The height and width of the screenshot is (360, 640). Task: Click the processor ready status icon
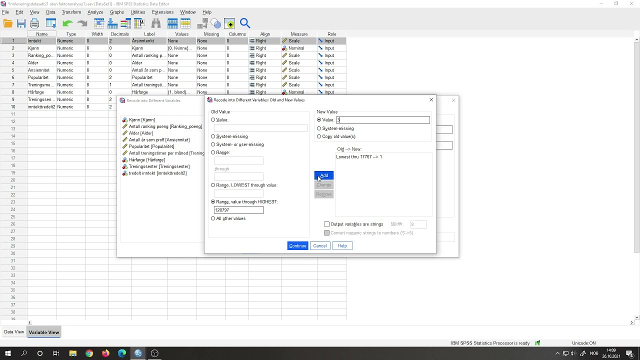coord(537,343)
